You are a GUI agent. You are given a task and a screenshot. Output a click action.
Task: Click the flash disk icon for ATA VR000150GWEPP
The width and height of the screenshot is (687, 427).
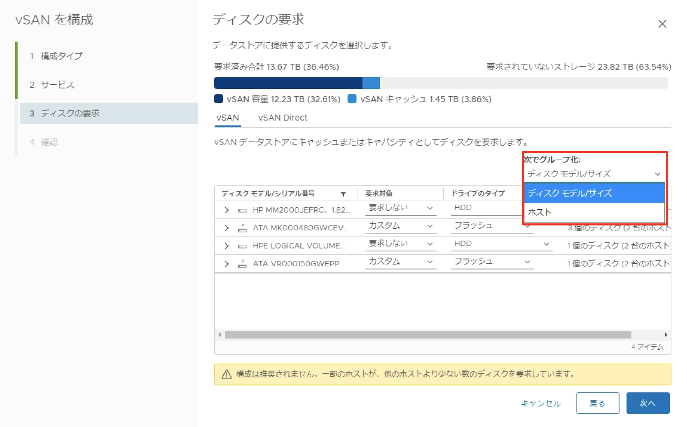point(242,264)
